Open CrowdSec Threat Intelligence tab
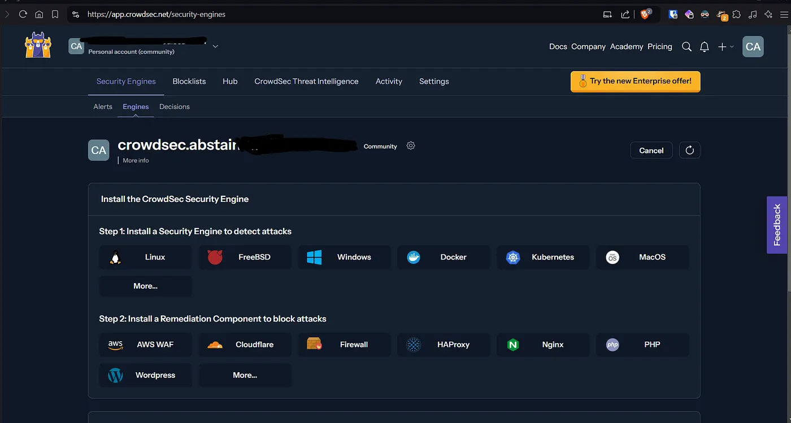This screenshot has height=423, width=791. (x=306, y=81)
